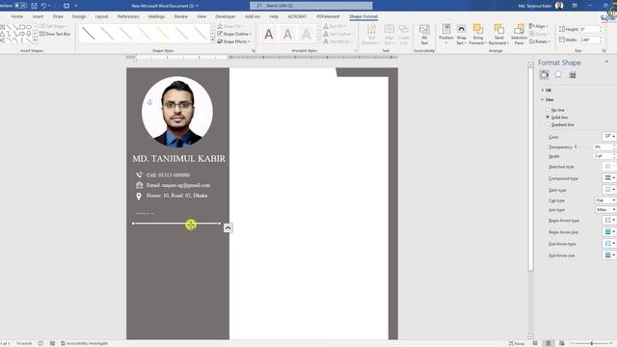Click the Accessibility: Investigate status item
Viewport: 617px width, 347px height.
point(84,343)
